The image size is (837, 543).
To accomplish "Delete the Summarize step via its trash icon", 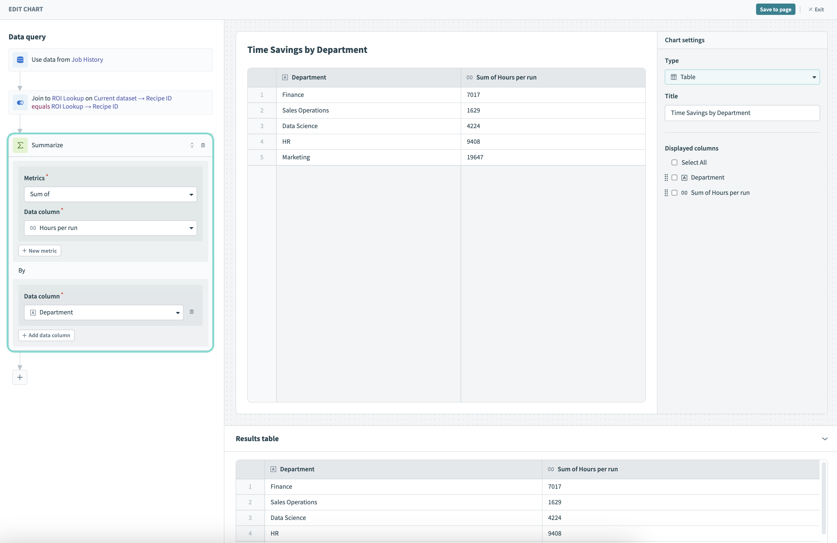I will (203, 145).
